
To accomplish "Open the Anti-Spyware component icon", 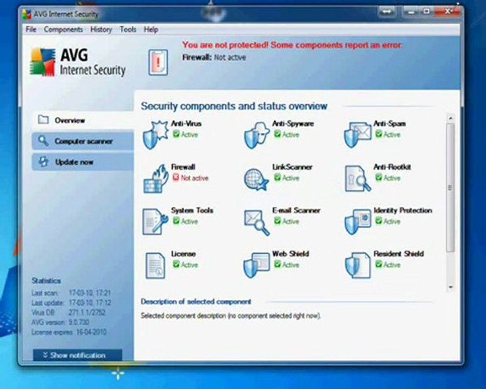I will point(256,135).
